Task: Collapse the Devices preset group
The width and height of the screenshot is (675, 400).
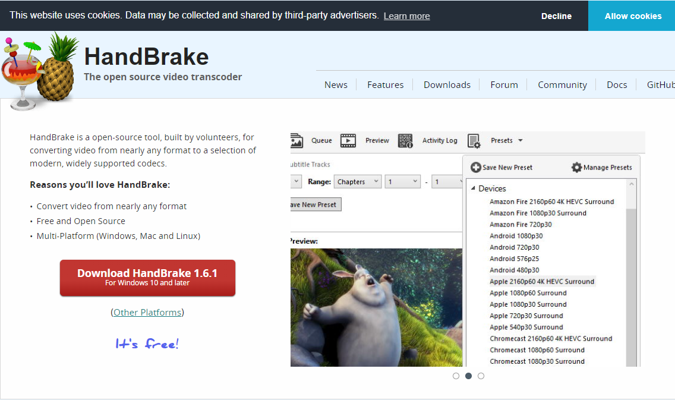Action: coord(473,188)
